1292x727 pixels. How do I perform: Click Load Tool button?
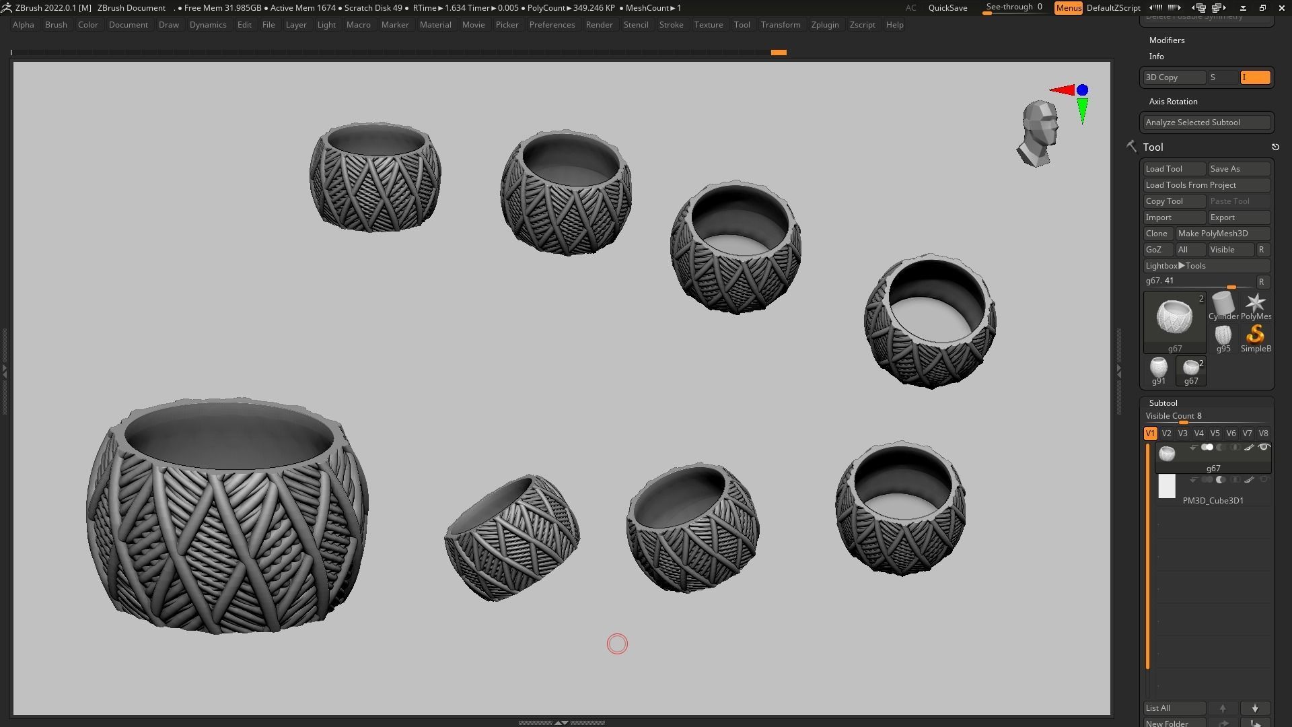pos(1174,169)
